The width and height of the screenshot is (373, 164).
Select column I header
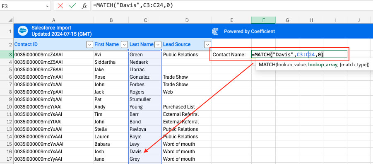point(335,20)
